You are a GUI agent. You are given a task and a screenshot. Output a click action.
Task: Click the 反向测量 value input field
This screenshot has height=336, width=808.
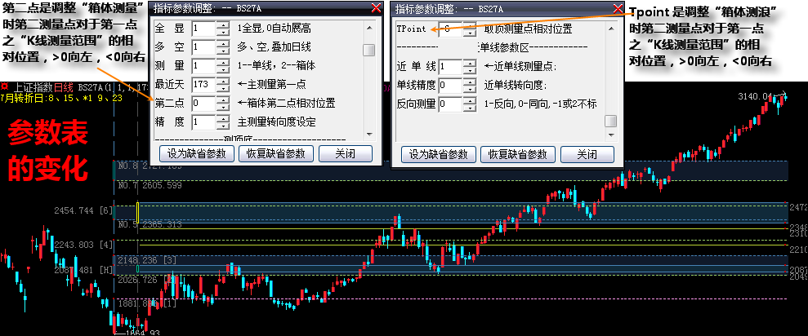(450, 104)
